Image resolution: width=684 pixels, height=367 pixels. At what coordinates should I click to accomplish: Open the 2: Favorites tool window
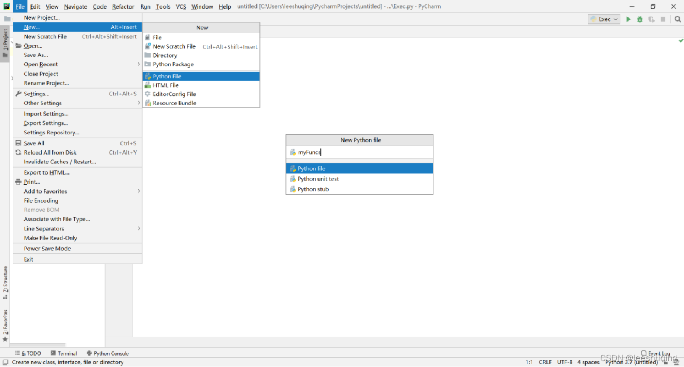5,326
